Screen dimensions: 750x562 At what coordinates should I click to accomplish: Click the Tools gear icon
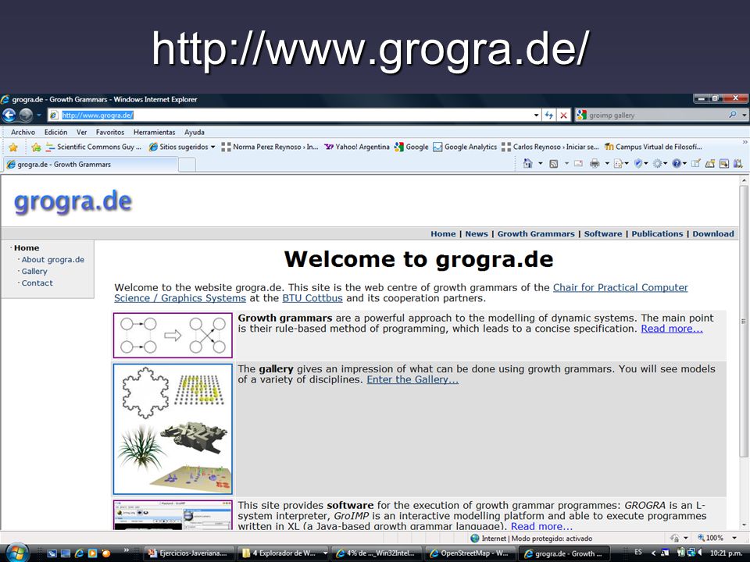pos(658,163)
